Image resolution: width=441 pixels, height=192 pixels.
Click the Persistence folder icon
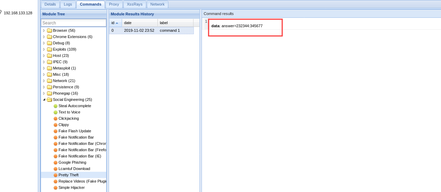click(x=49, y=87)
